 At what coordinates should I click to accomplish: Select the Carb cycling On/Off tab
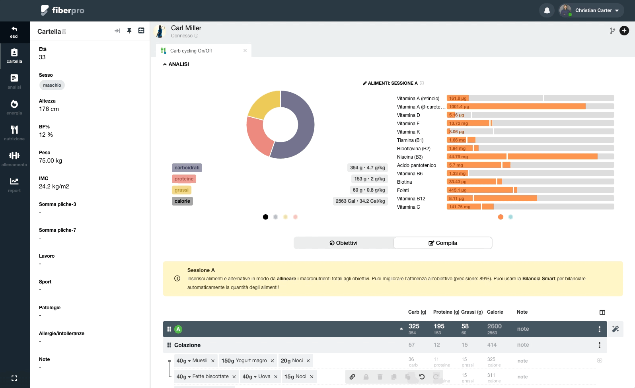coord(191,51)
